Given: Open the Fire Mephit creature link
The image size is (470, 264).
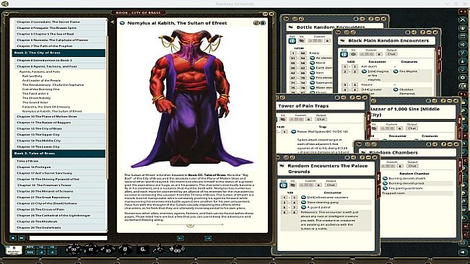Looking at the screenshot, I should point(396,71).
